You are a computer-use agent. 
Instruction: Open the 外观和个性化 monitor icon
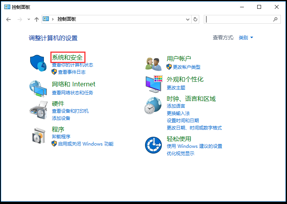pos(154,84)
